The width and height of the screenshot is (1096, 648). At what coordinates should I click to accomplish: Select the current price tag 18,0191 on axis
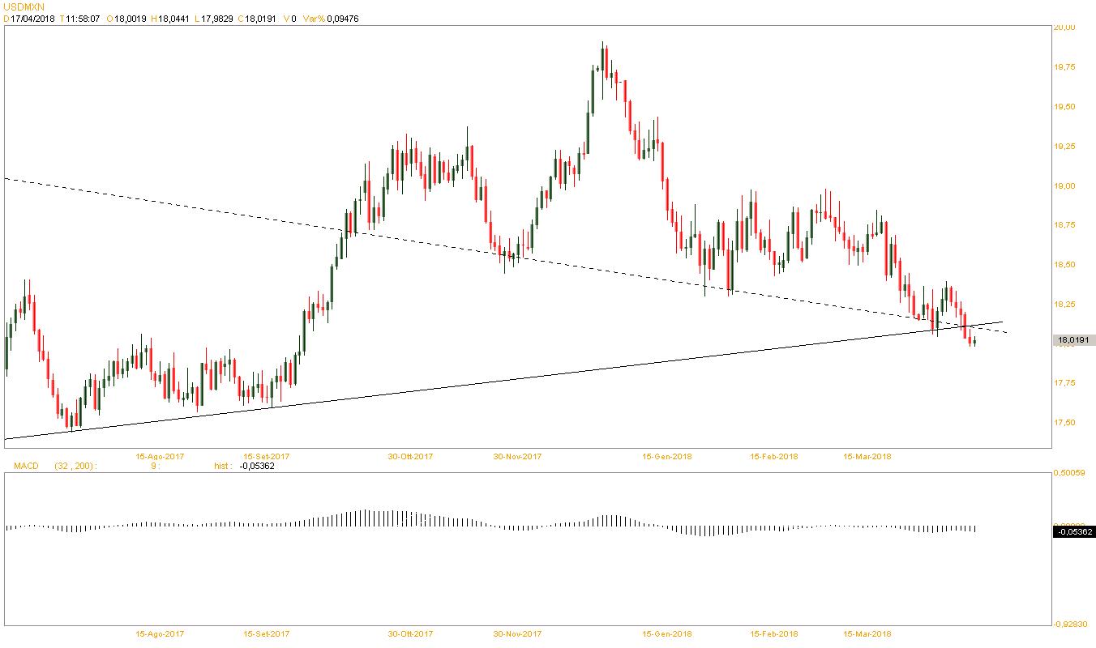[1075, 341]
